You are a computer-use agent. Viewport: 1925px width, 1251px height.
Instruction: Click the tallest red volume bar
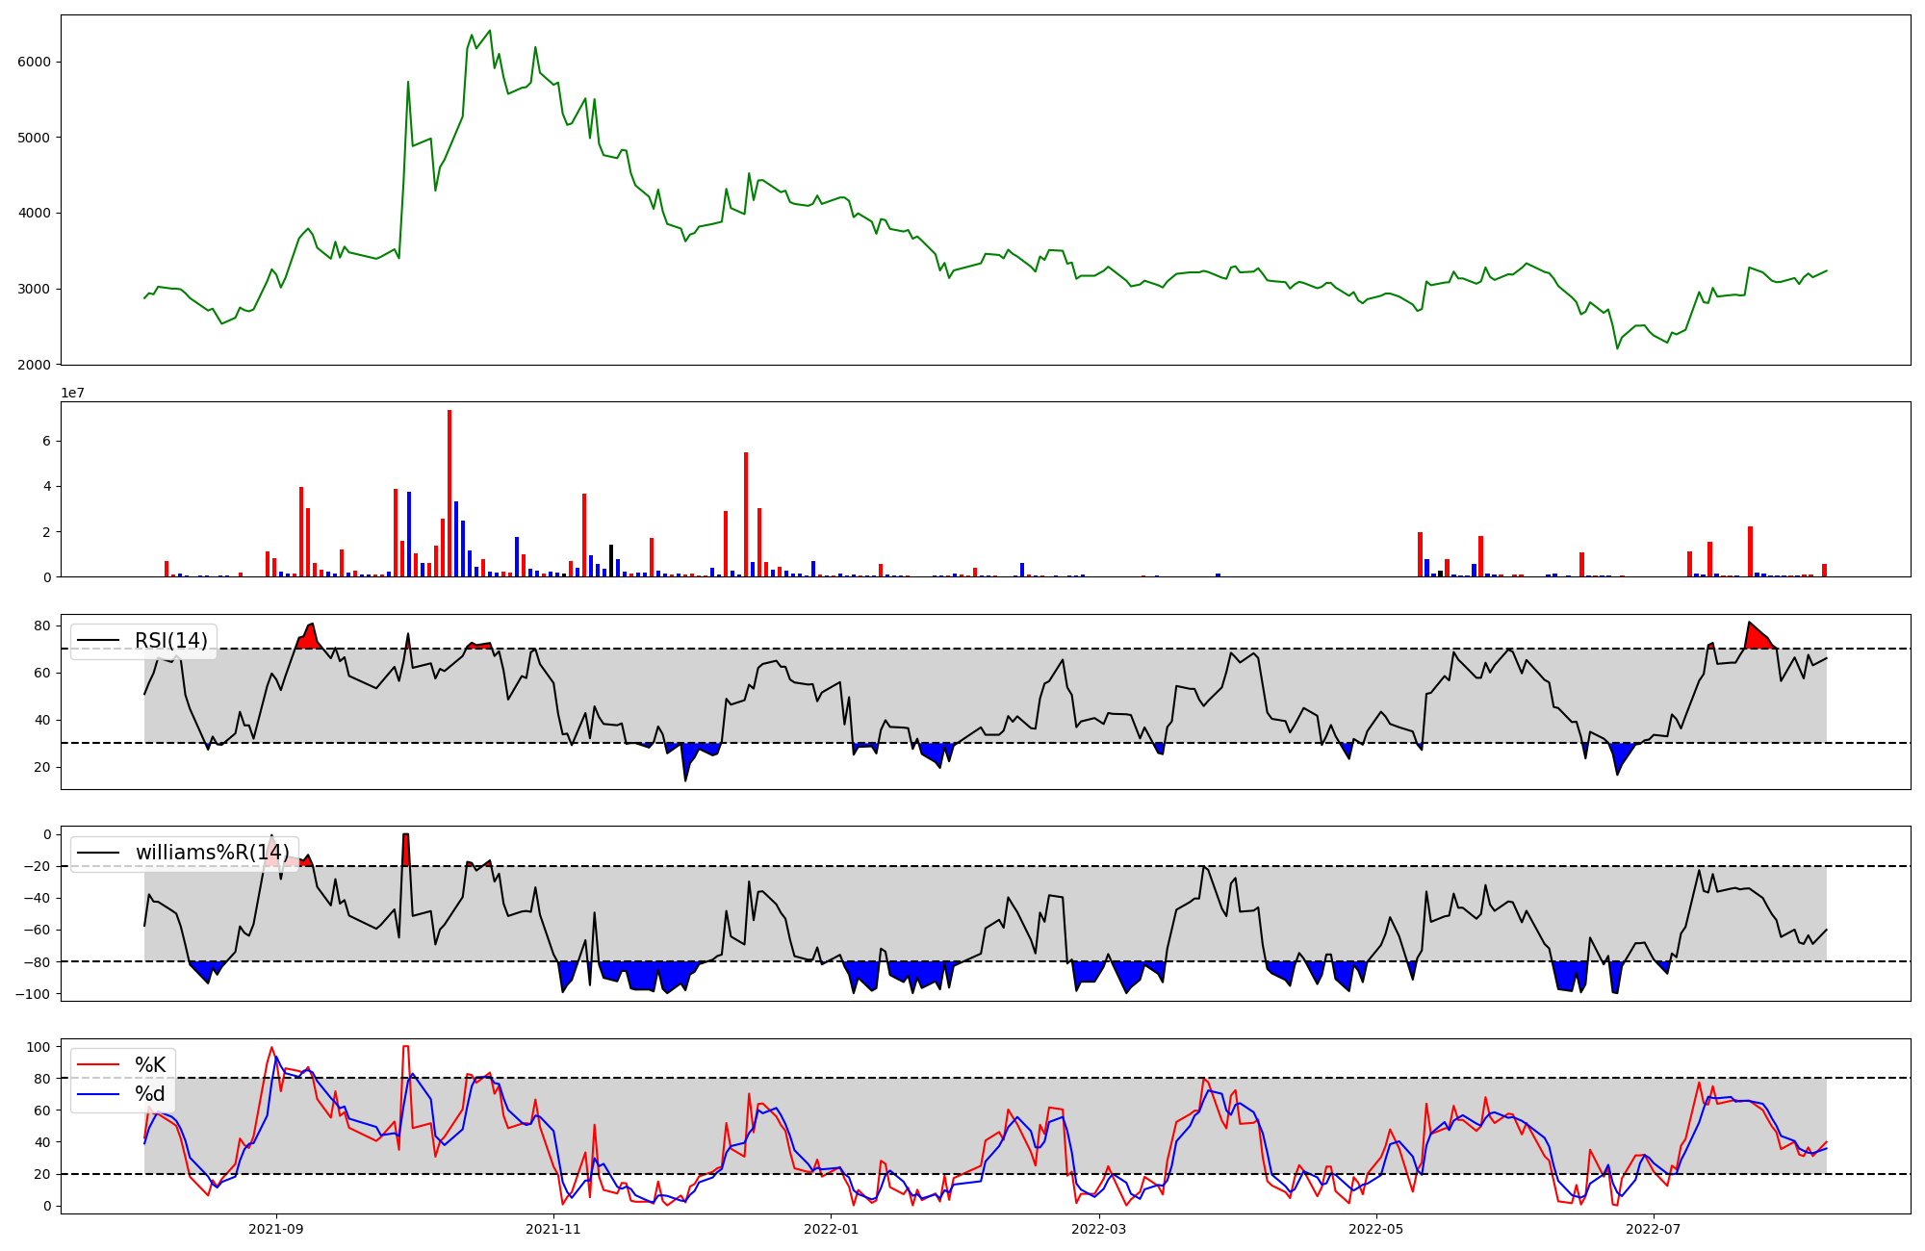pyautogui.click(x=449, y=493)
